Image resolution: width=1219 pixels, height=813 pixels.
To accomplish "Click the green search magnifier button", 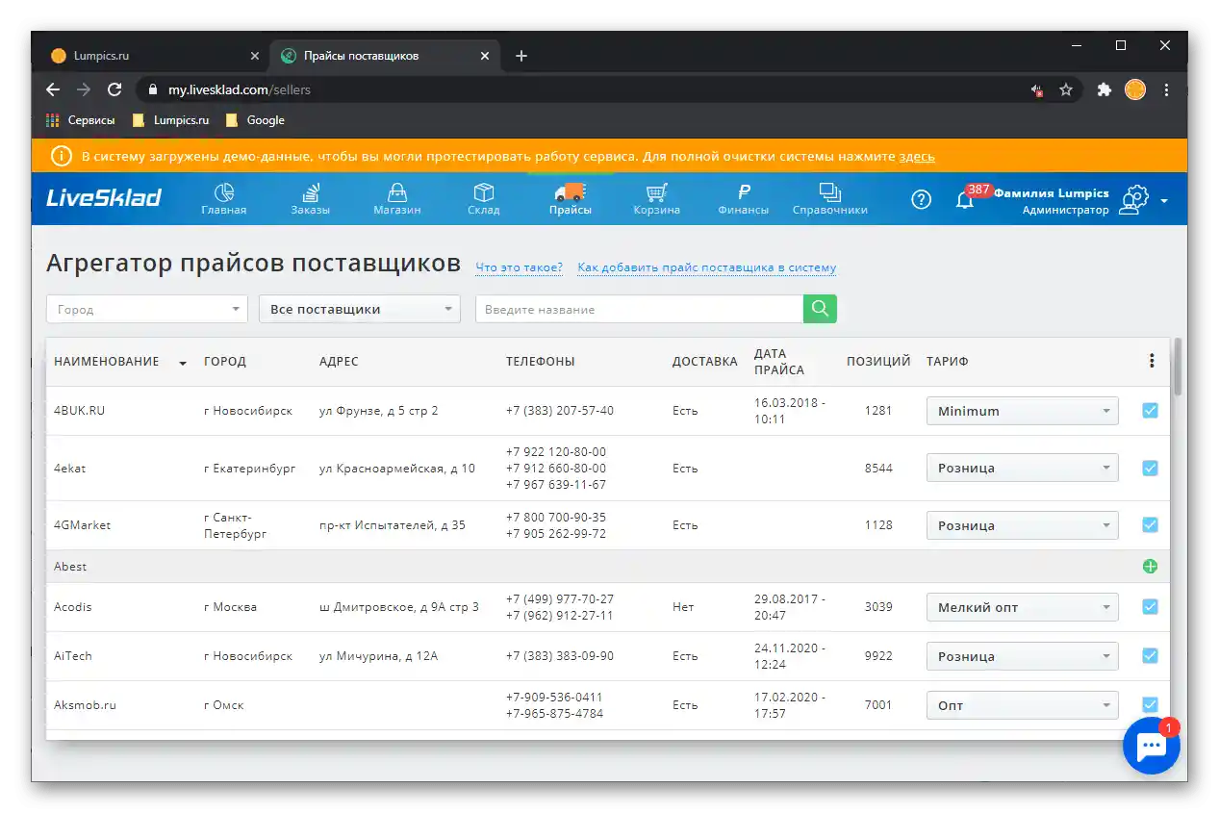I will pos(820,309).
